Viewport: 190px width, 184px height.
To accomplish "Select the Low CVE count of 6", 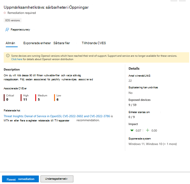I will click(x=57, y=99).
